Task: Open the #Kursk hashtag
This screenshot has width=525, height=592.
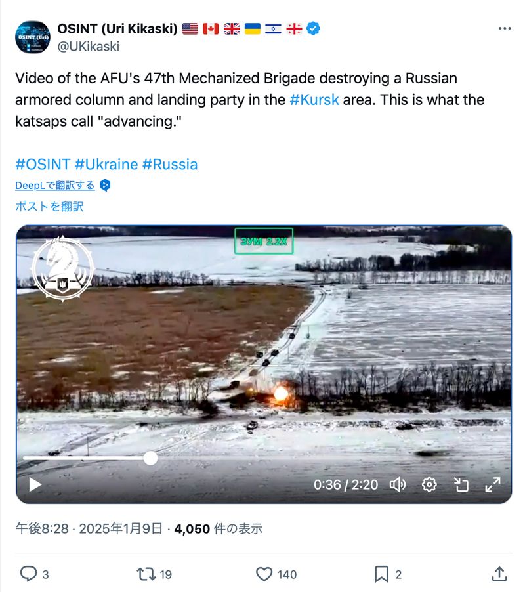Action: point(314,100)
